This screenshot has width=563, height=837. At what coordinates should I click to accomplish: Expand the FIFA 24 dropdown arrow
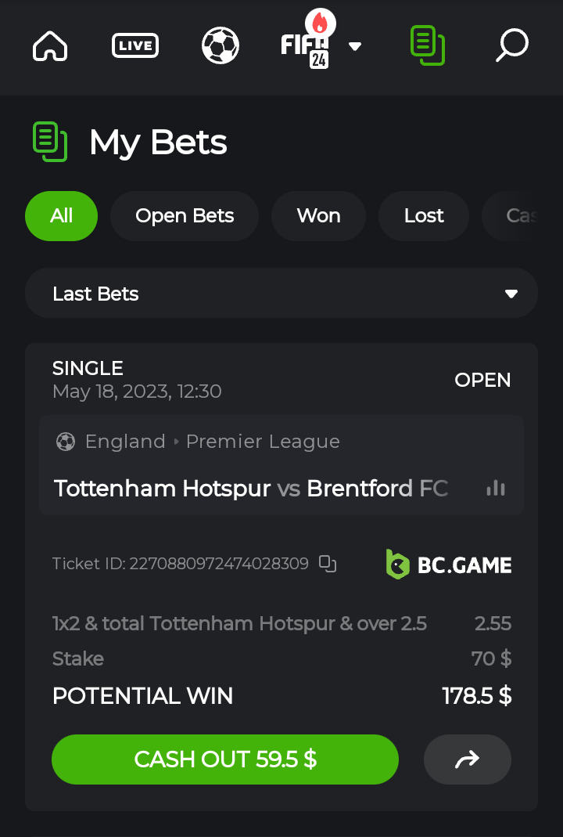click(355, 47)
